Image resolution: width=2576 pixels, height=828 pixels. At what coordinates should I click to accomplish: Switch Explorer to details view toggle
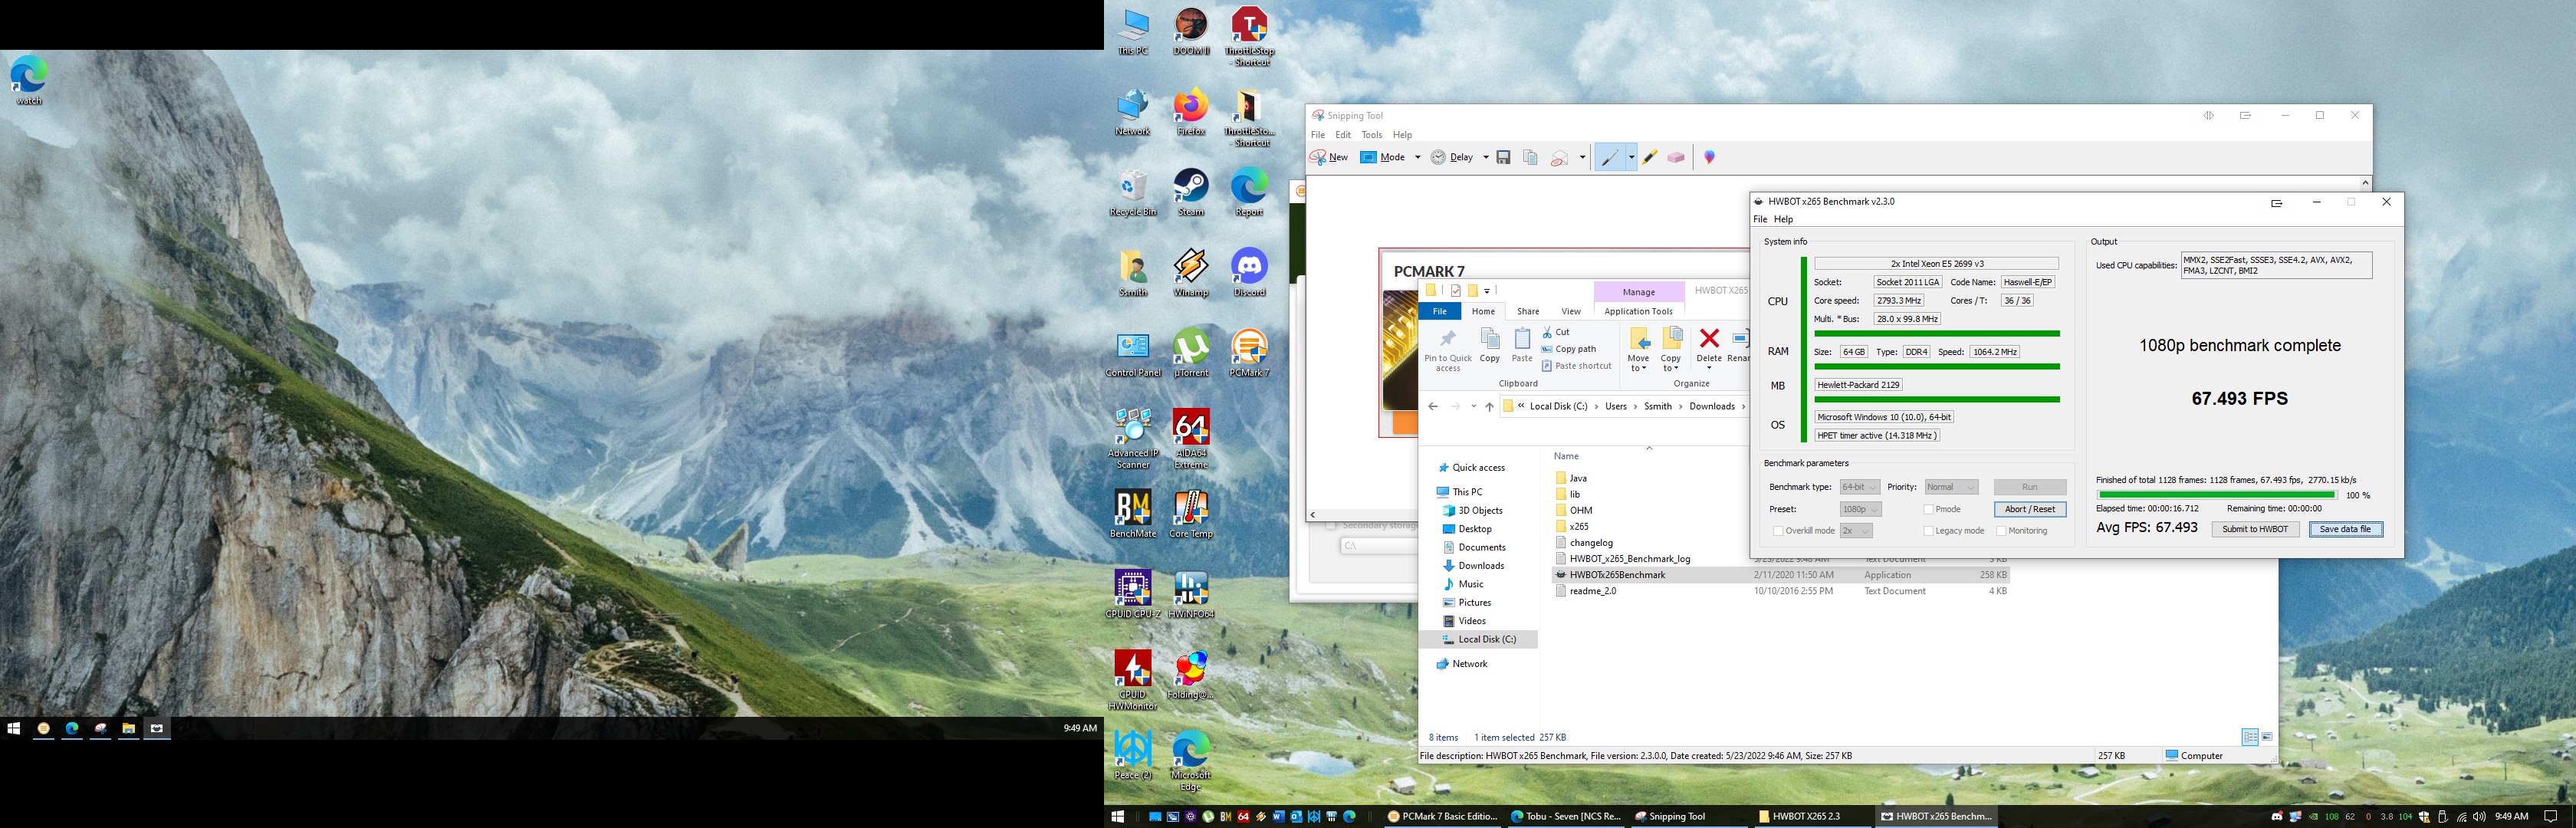click(x=2250, y=737)
